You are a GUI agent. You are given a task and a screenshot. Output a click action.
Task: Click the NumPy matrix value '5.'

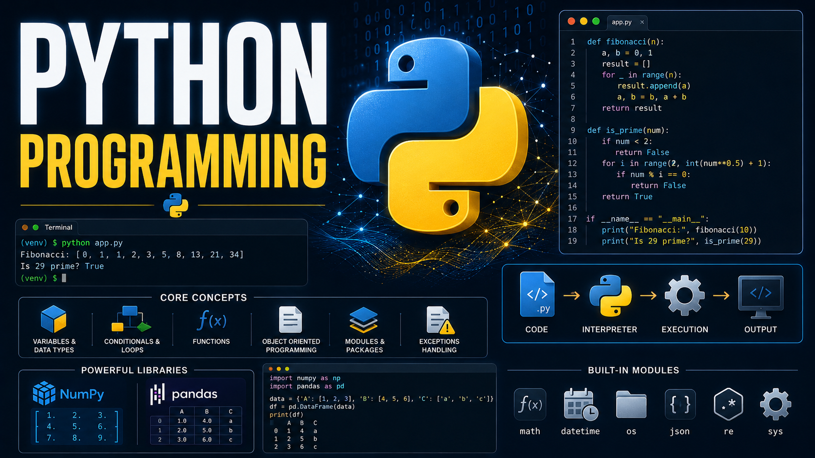click(77, 426)
